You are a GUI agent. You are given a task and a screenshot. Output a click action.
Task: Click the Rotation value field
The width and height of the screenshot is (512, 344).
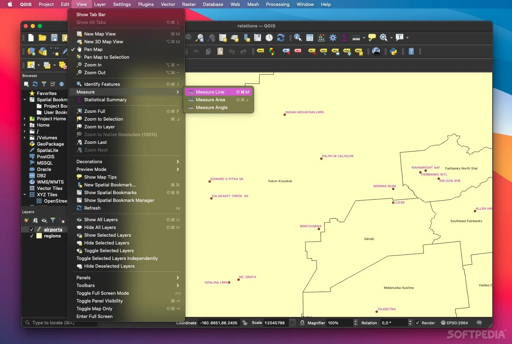point(394,323)
